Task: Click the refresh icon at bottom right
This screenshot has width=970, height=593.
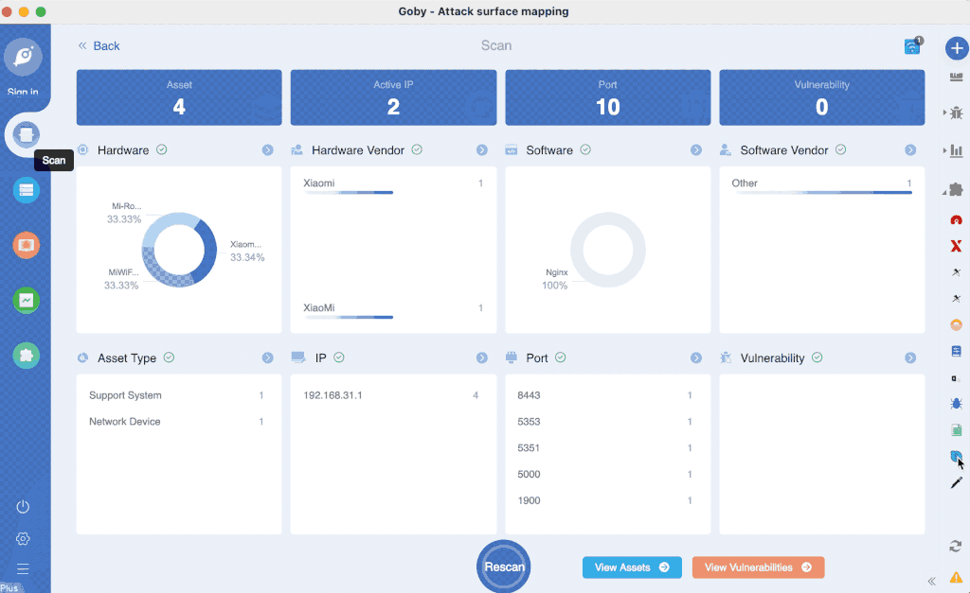Action: (956, 546)
